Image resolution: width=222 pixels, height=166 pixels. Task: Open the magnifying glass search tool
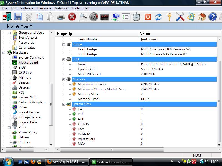pos(83,17)
